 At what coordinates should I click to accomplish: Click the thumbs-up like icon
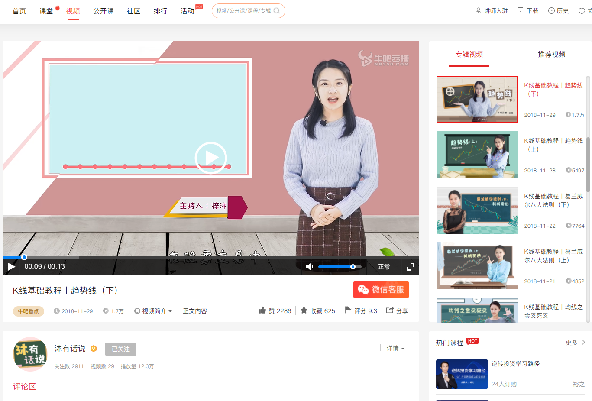(x=262, y=310)
